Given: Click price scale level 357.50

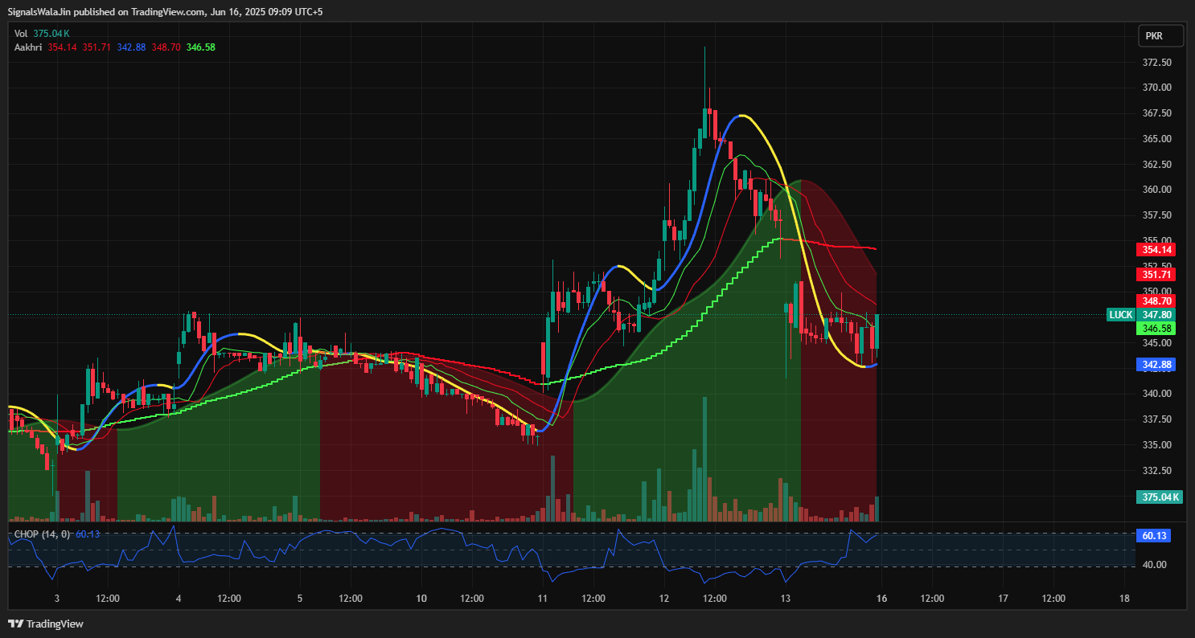Looking at the screenshot, I should point(1156,215).
